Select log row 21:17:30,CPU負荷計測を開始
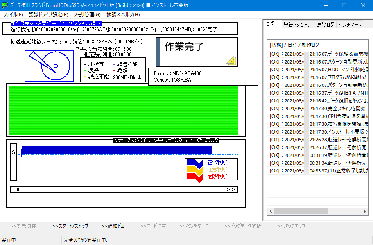This screenshot has height=245, width=373. coord(318,116)
